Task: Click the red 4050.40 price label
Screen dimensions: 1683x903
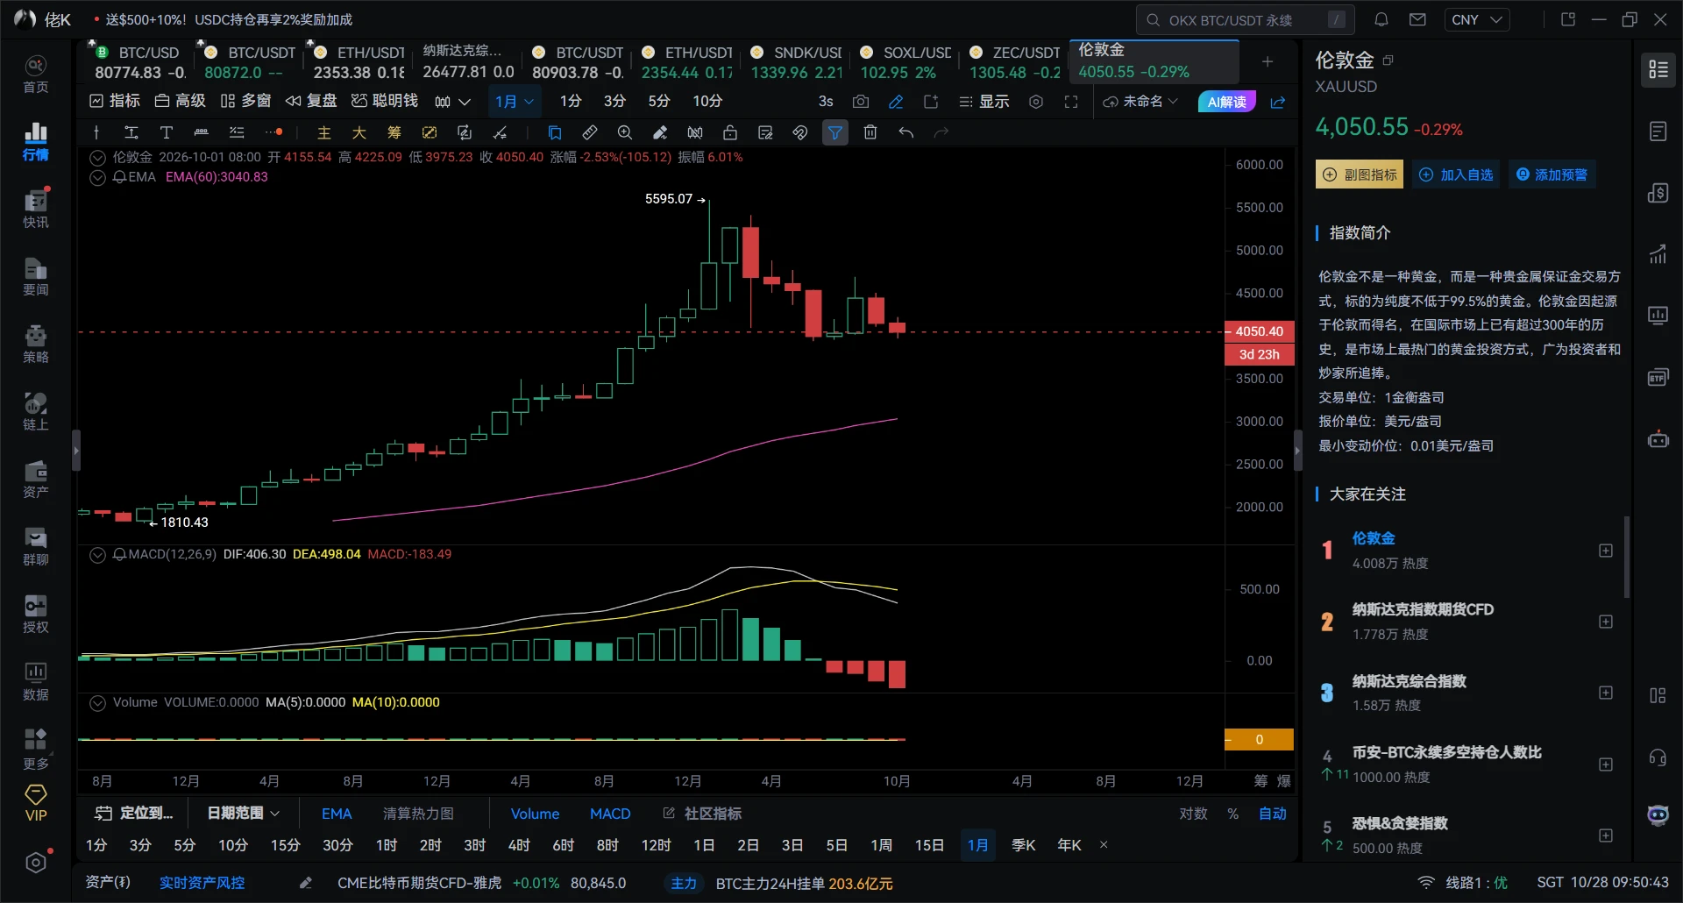Action: click(1259, 331)
